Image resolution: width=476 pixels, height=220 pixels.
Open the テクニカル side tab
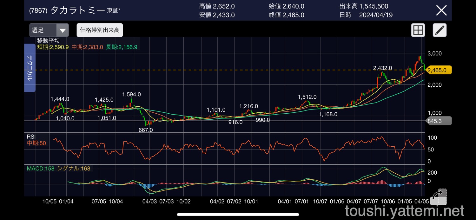click(30, 68)
